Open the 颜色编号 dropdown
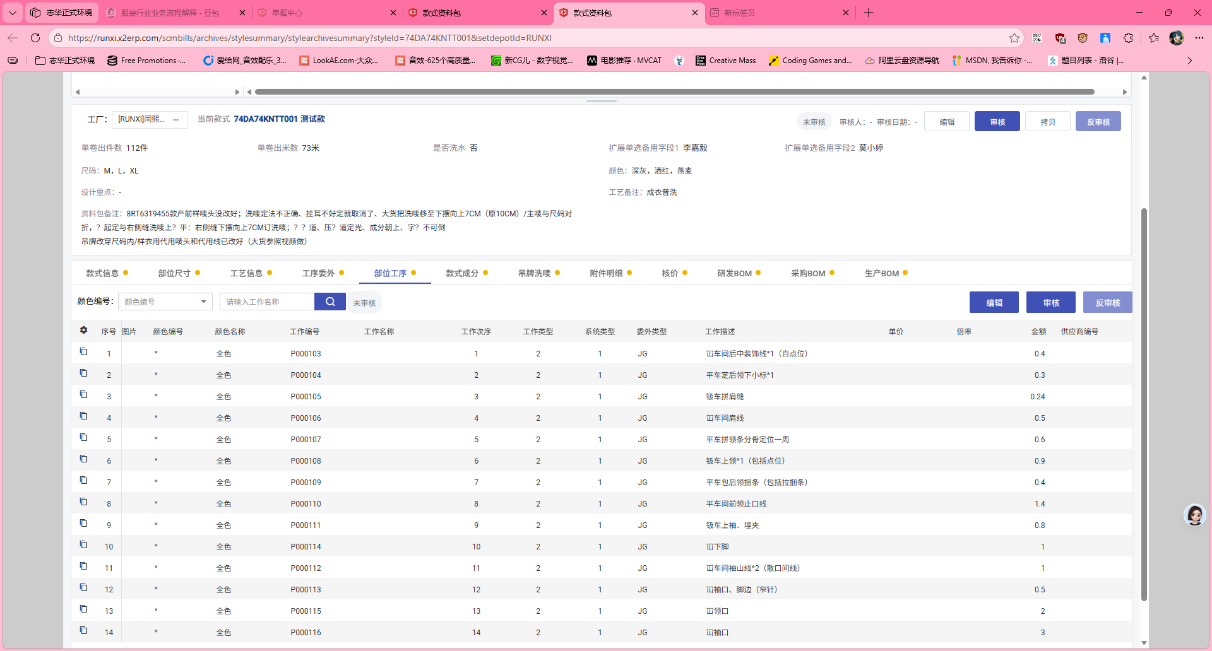Screen dimensions: 1212x651 point(165,302)
